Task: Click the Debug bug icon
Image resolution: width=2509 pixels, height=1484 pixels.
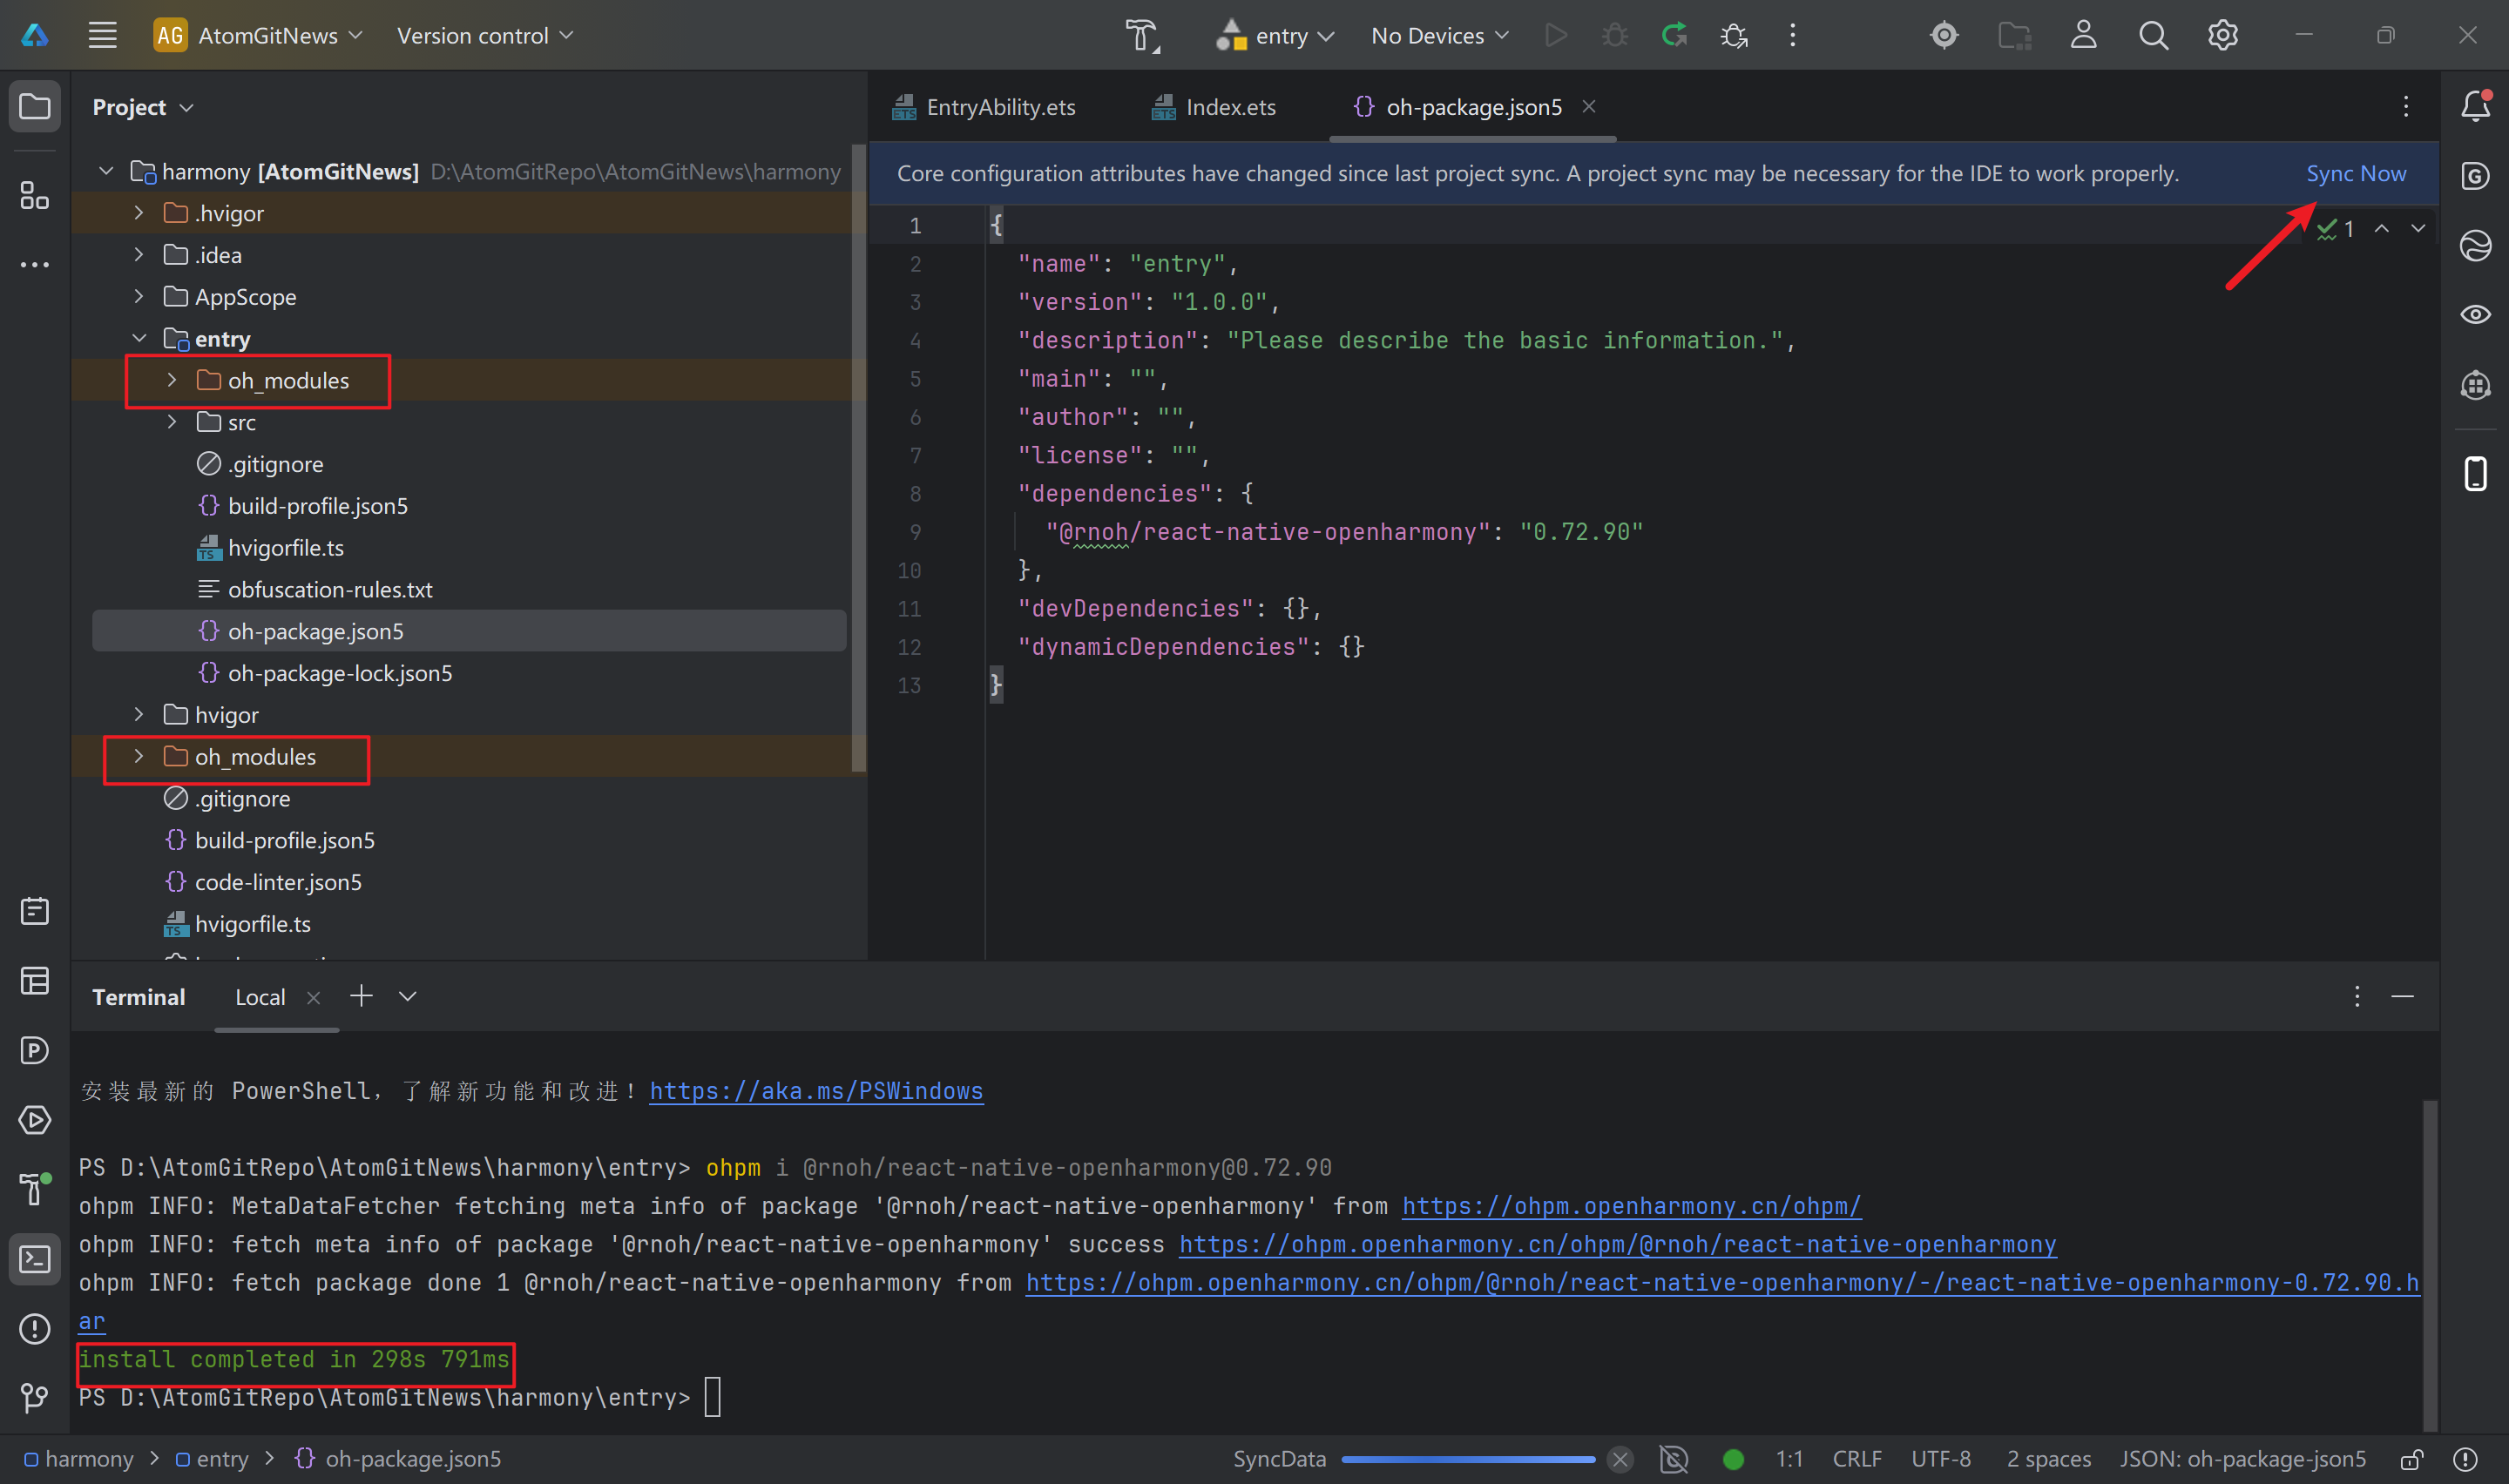Action: tap(1614, 36)
